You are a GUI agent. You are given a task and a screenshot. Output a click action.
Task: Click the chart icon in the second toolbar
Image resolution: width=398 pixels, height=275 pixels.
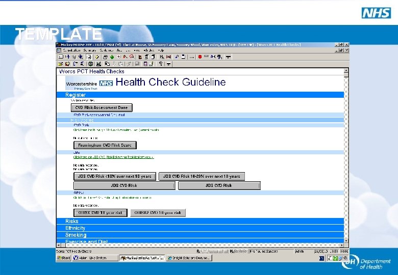coord(99,64)
